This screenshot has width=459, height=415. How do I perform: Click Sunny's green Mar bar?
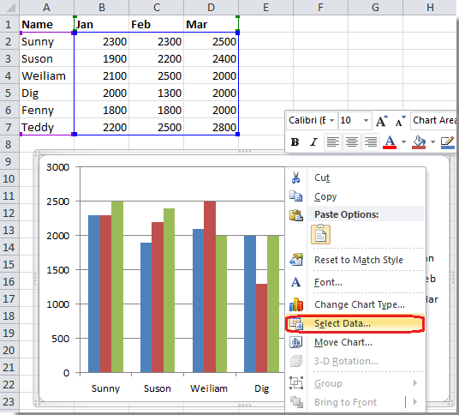click(x=117, y=286)
